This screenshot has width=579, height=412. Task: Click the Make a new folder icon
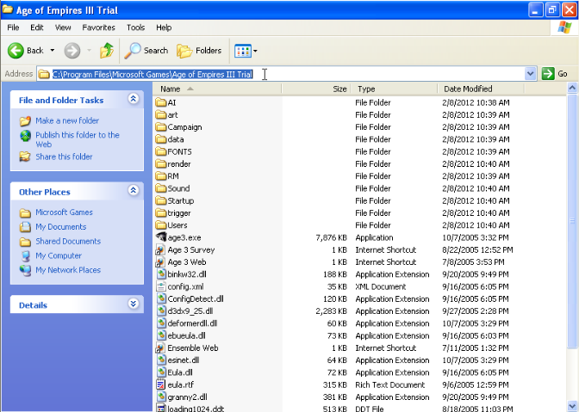tap(25, 121)
